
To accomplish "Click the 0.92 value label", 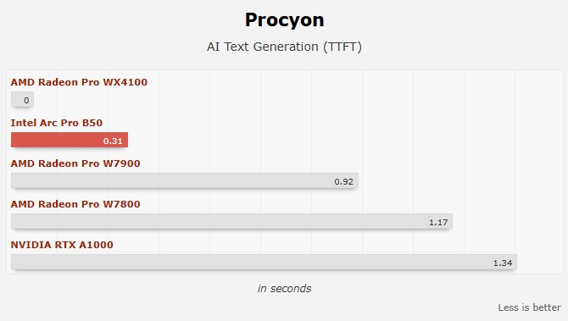I will [x=343, y=181].
